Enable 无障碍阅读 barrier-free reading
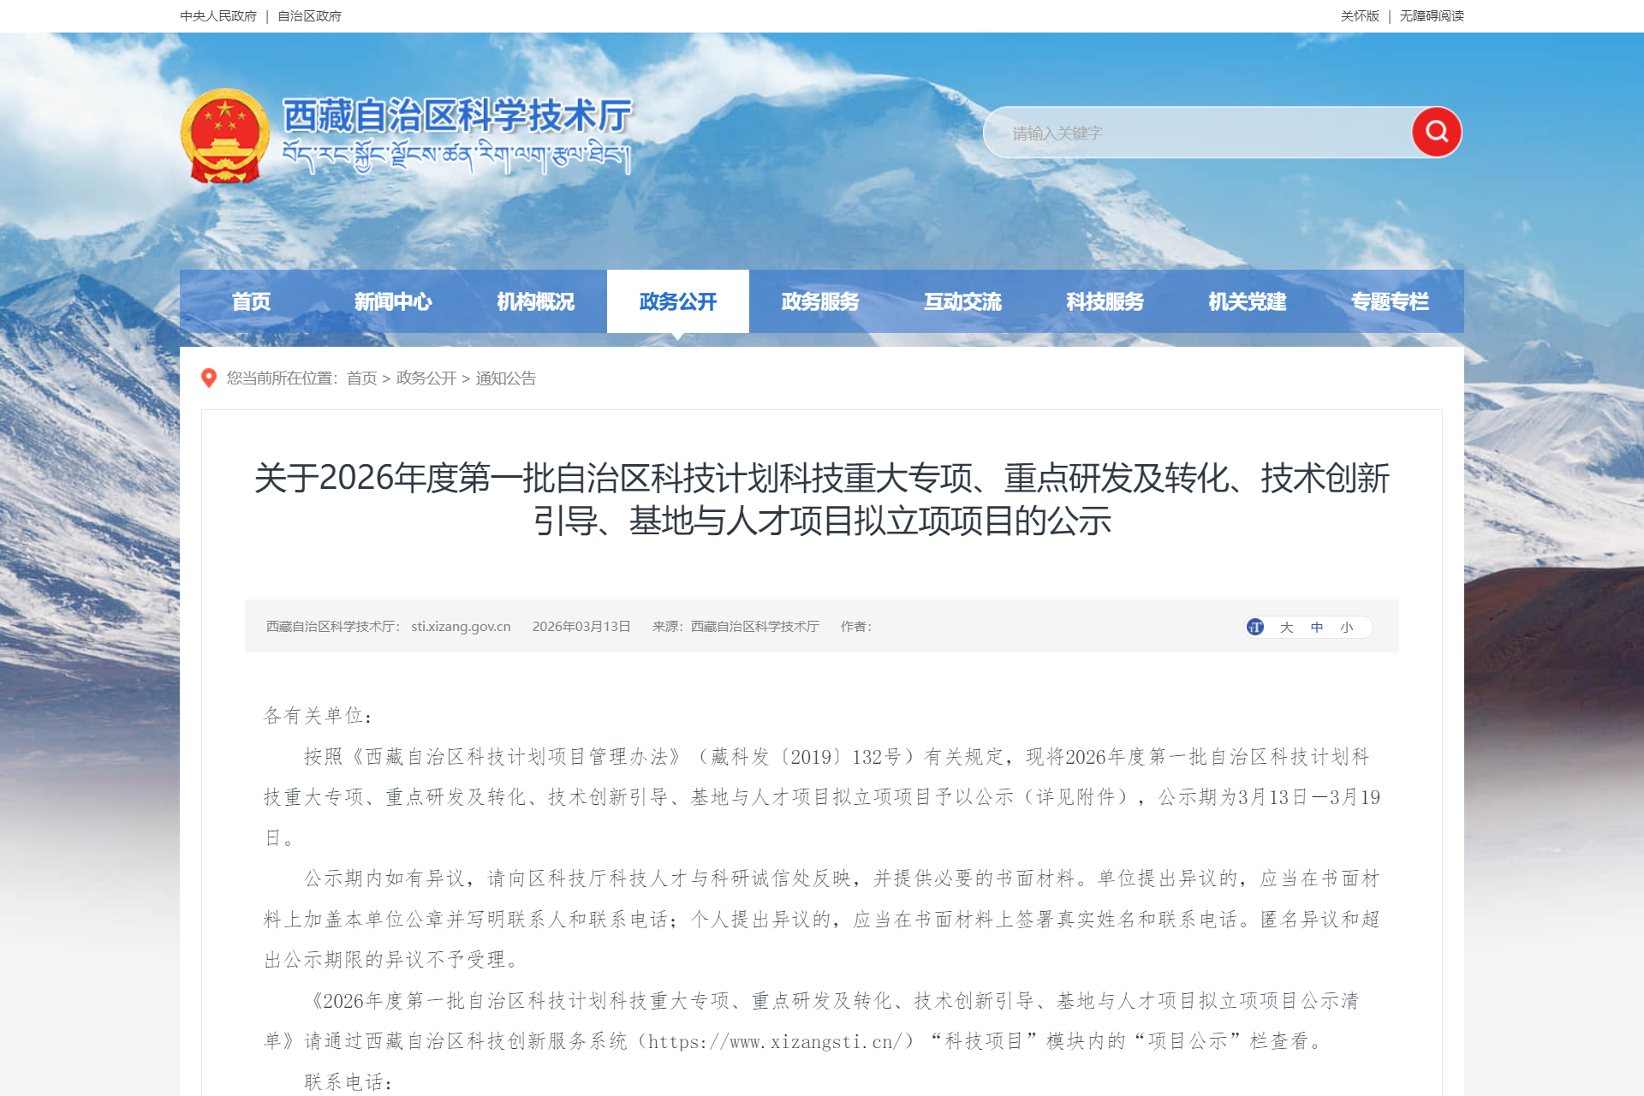Viewport: 1644px width, 1096px height. point(1432,15)
